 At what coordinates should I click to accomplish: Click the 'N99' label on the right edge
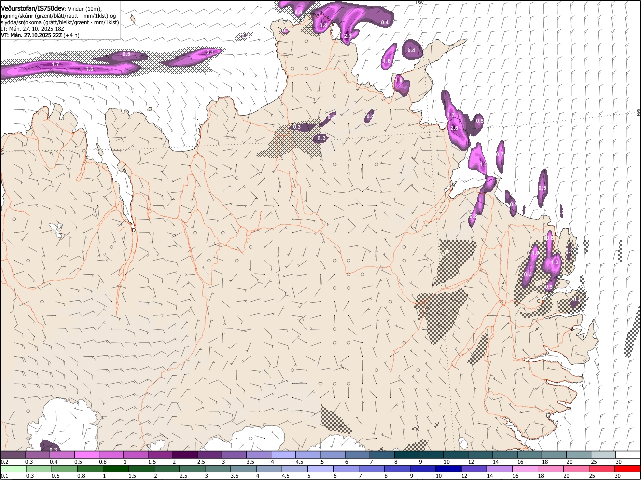(x=638, y=113)
